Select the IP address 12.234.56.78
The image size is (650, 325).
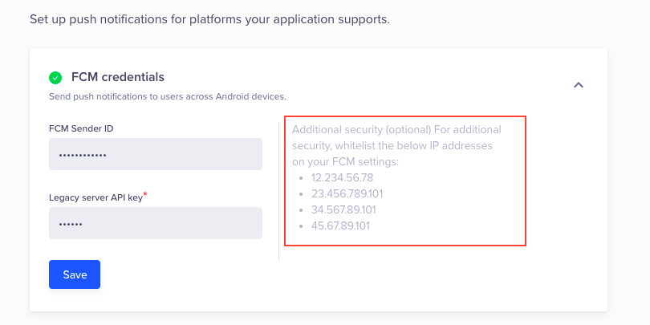point(342,177)
